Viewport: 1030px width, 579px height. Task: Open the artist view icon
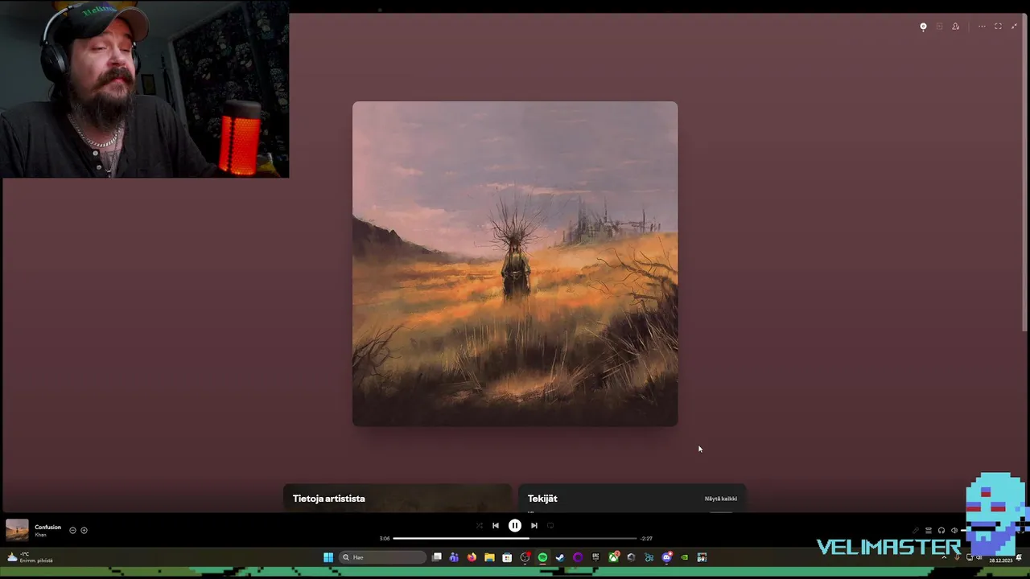coord(955,27)
